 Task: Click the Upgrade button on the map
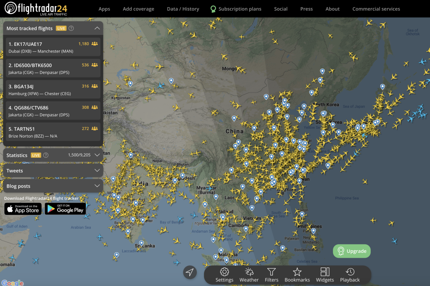pyautogui.click(x=352, y=251)
